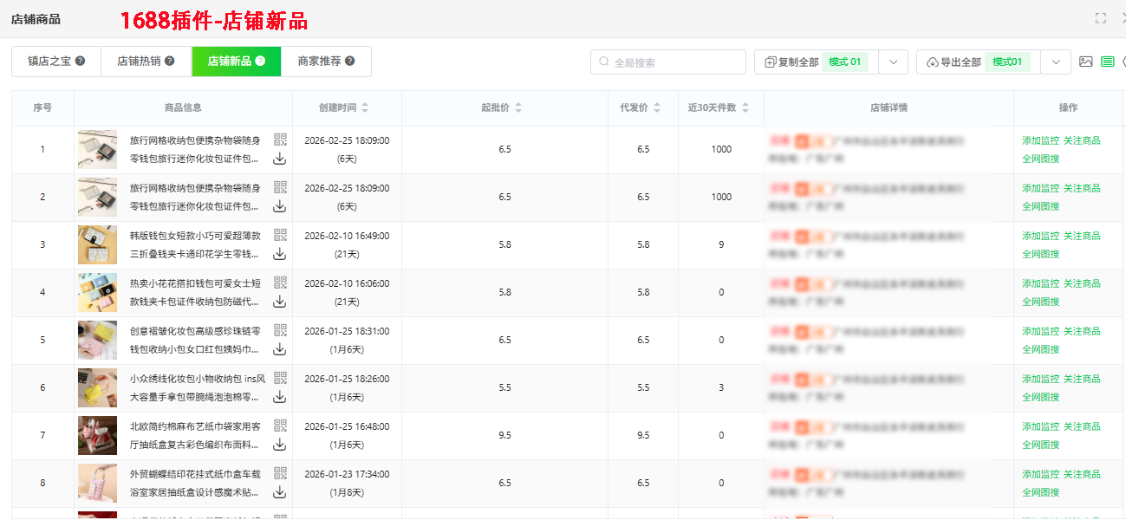Screen dimensions: 1126x520
Task: Open the dropdown next to 导出全部 模式01
Action: click(1055, 62)
